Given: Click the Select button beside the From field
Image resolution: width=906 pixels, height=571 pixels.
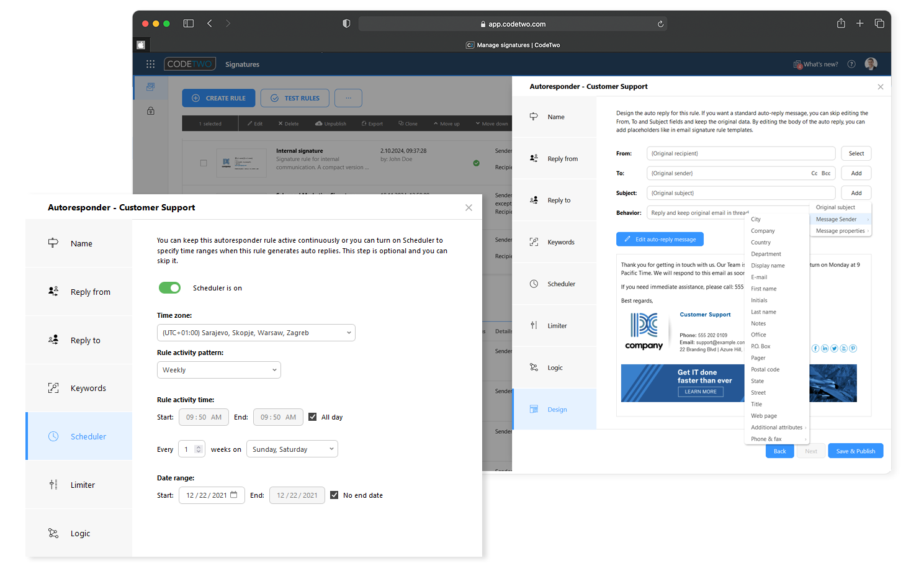Looking at the screenshot, I should tap(856, 153).
